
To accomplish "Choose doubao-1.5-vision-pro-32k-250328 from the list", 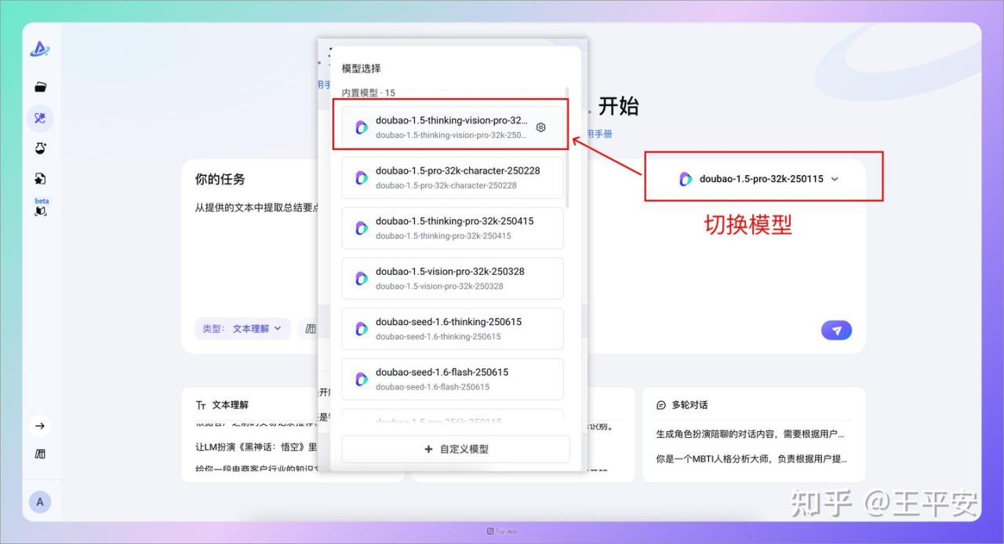I will (x=452, y=278).
